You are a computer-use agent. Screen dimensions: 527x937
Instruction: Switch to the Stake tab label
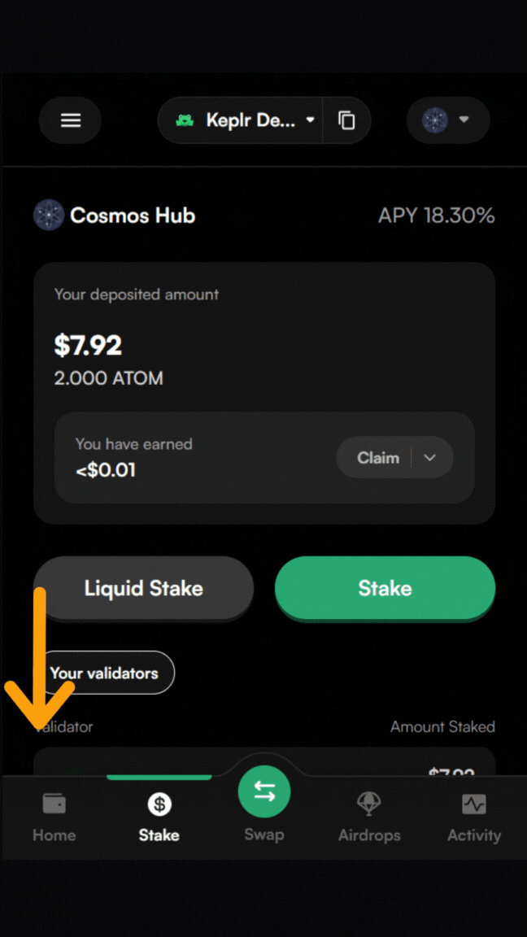pos(159,835)
